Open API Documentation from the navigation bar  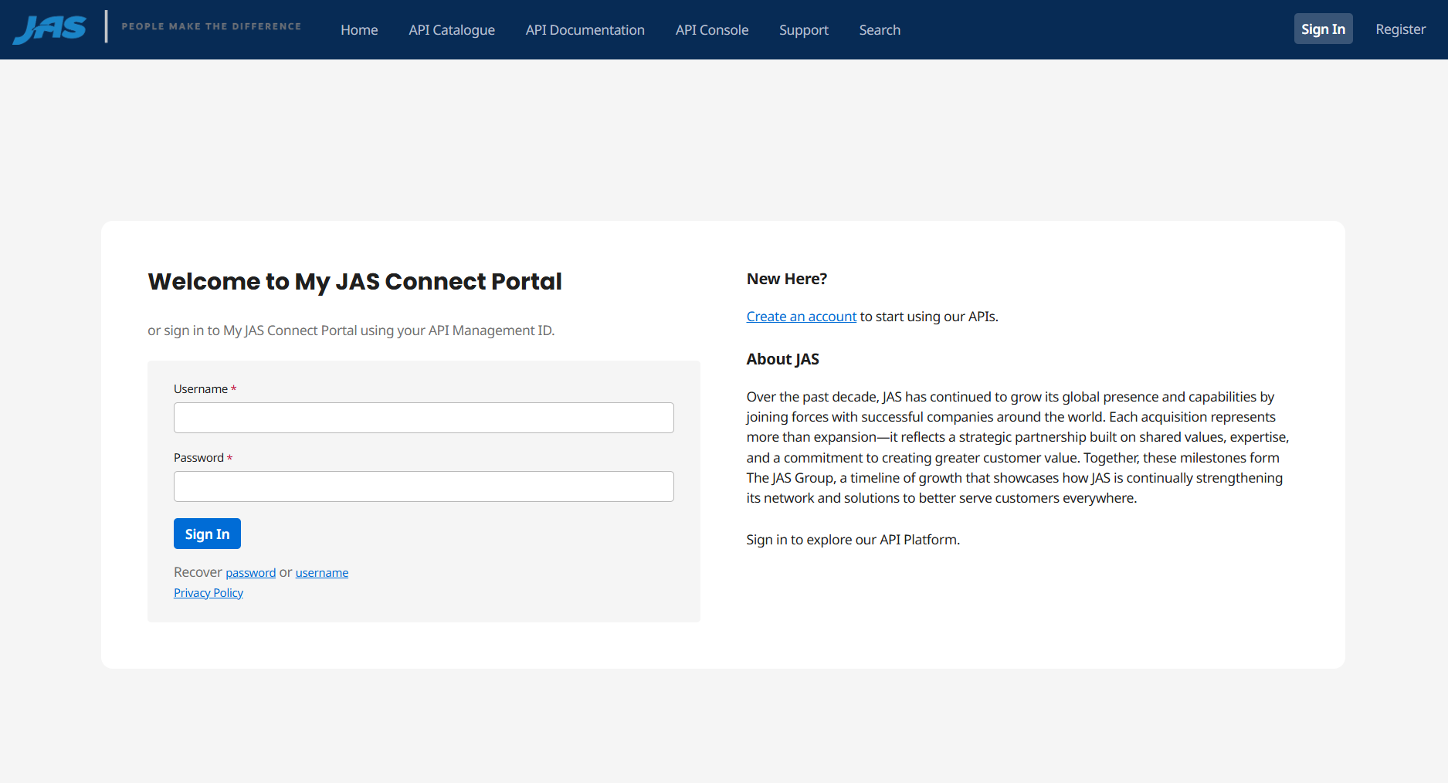pos(585,30)
